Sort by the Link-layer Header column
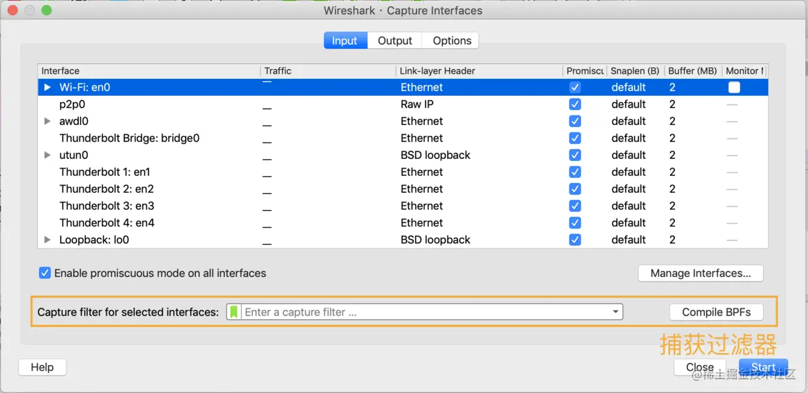The width and height of the screenshot is (808, 393). [x=480, y=70]
